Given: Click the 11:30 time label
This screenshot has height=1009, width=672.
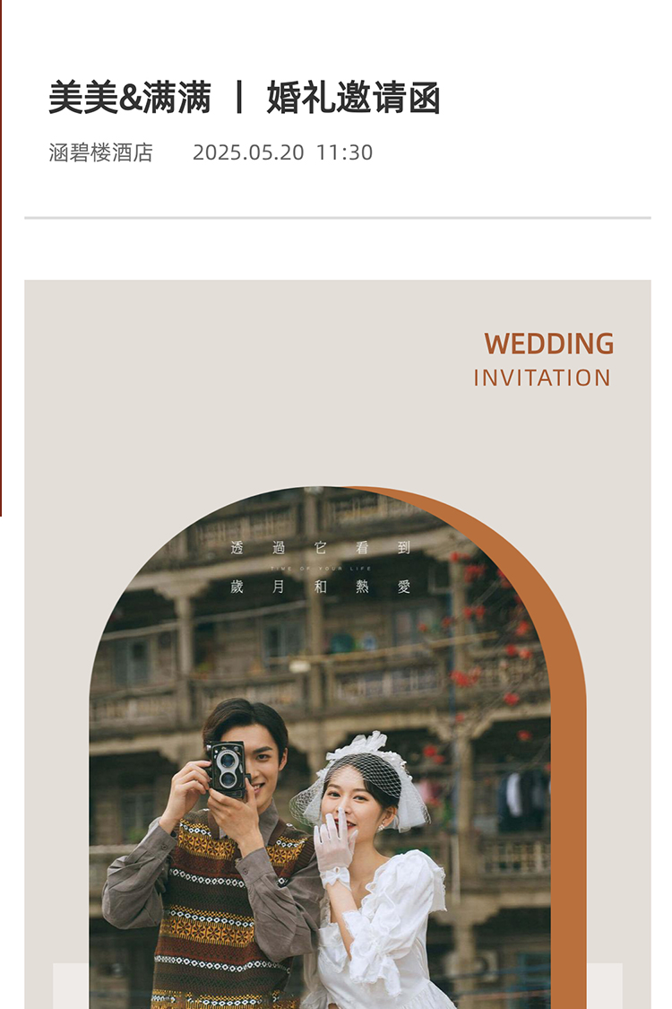Looking at the screenshot, I should [x=345, y=152].
